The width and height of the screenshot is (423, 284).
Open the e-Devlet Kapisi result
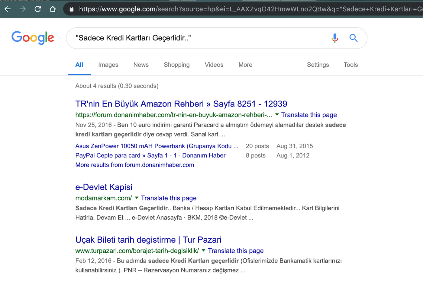pyautogui.click(x=104, y=187)
